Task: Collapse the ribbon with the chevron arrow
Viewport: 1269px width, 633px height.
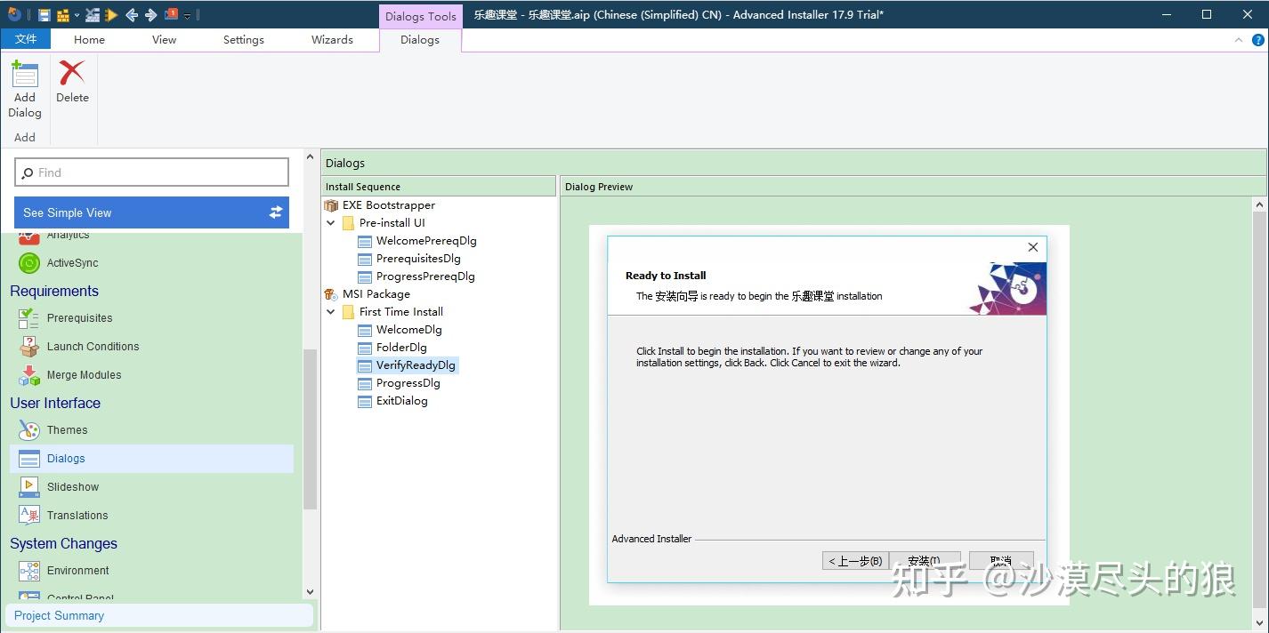Action: 1239,40
